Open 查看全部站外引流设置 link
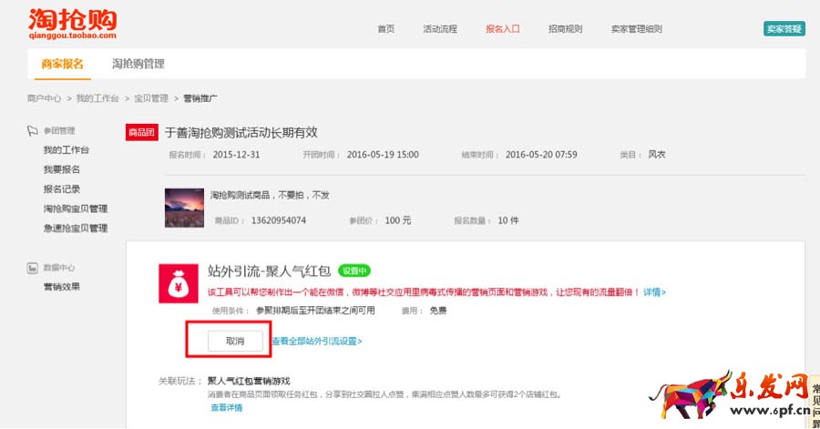The height and width of the screenshot is (429, 820). point(316,341)
